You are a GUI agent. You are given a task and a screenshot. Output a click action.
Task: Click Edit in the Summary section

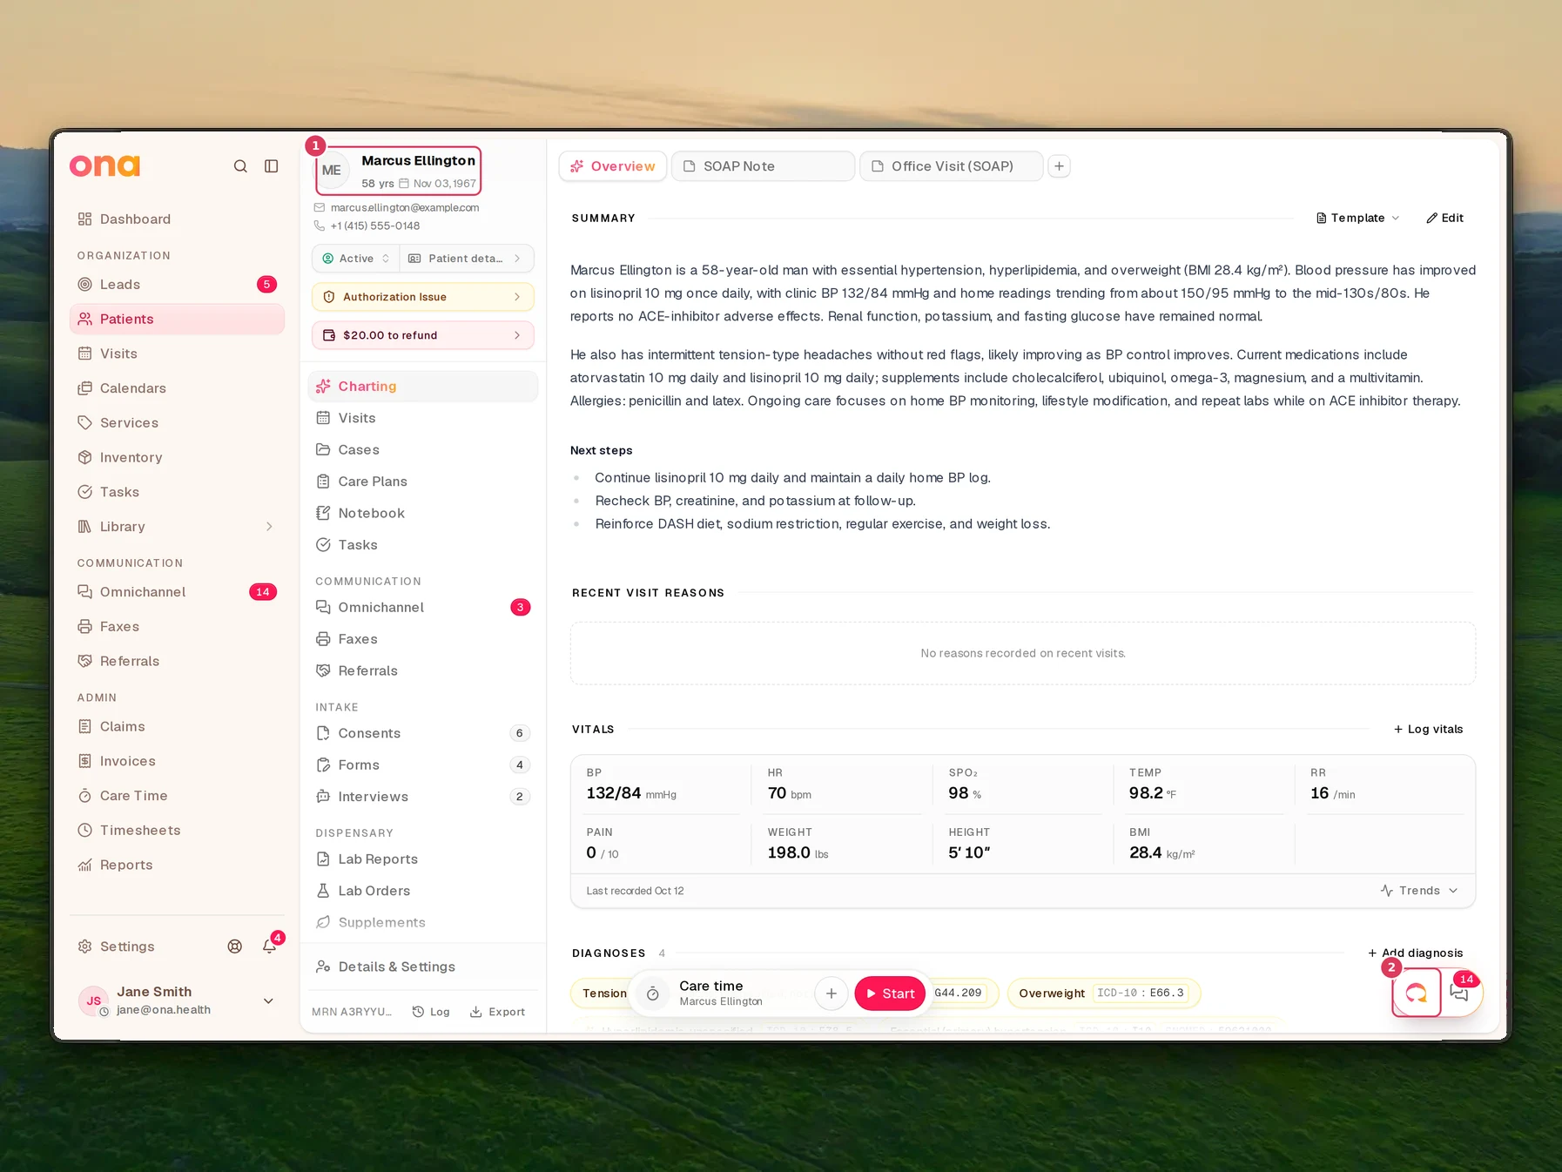(x=1445, y=218)
